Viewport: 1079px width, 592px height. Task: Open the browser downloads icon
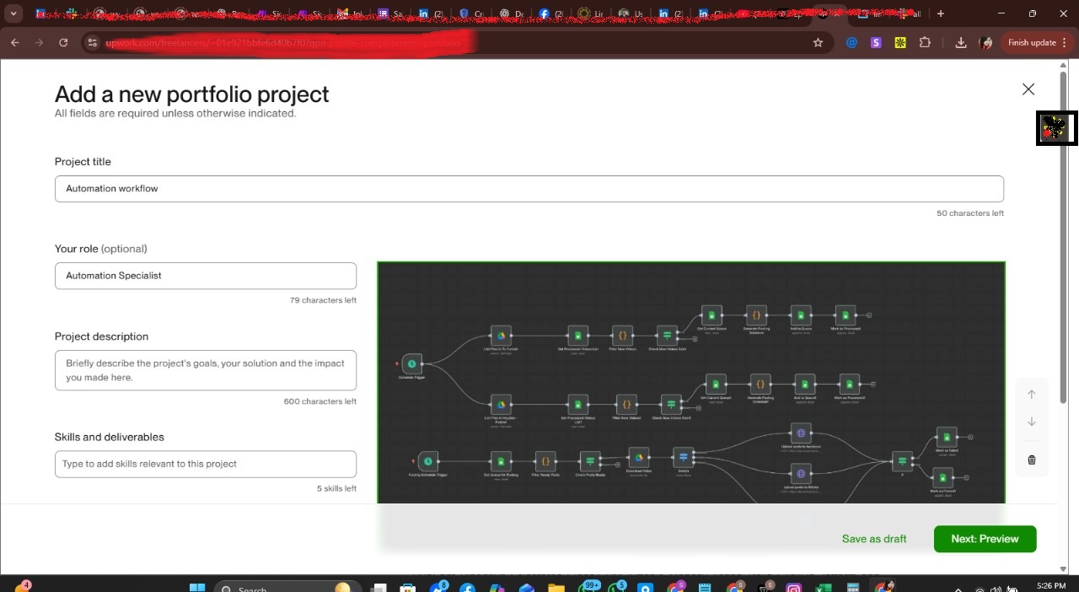click(x=961, y=43)
